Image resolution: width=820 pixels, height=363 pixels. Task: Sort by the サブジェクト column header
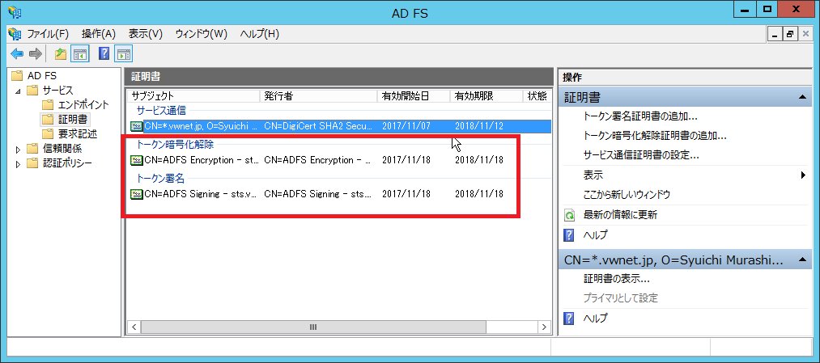pyautogui.click(x=193, y=96)
